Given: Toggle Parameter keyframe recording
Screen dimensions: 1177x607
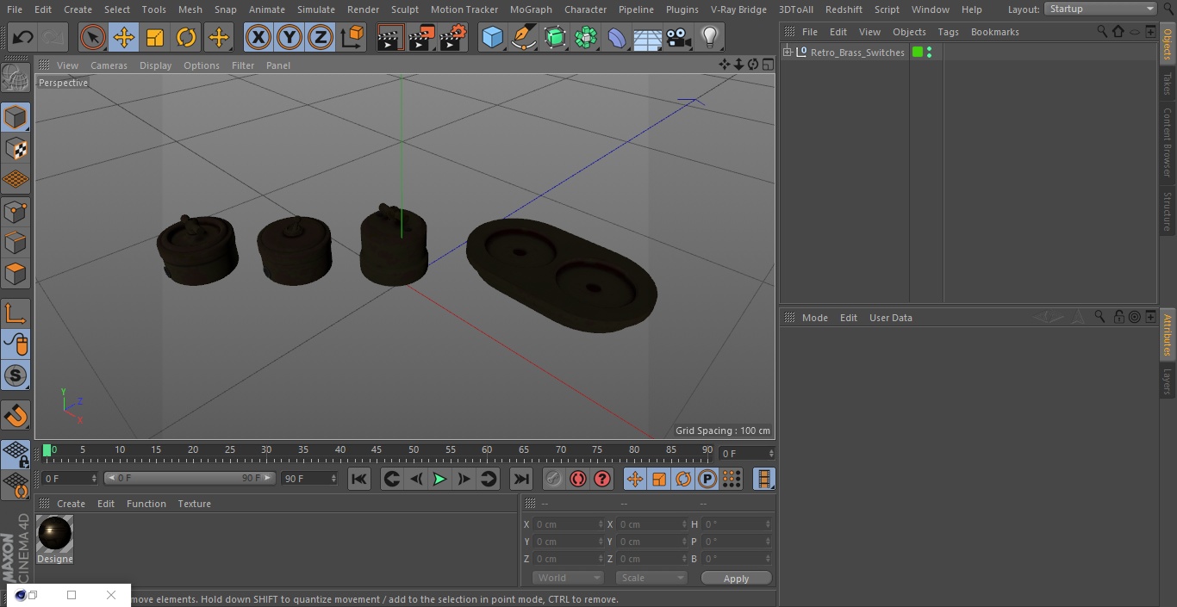Looking at the screenshot, I should pos(707,479).
